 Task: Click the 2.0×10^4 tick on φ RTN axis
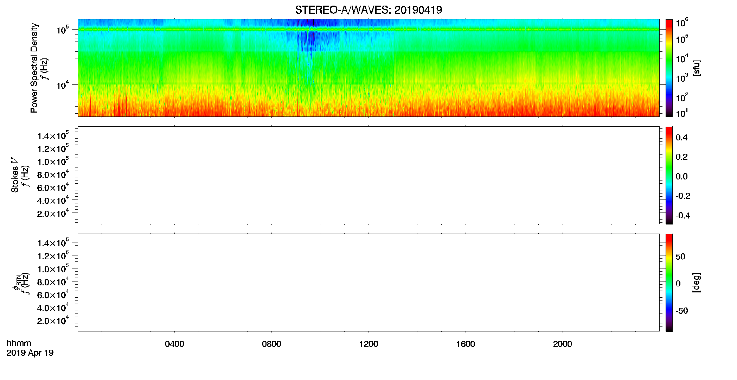[53, 321]
